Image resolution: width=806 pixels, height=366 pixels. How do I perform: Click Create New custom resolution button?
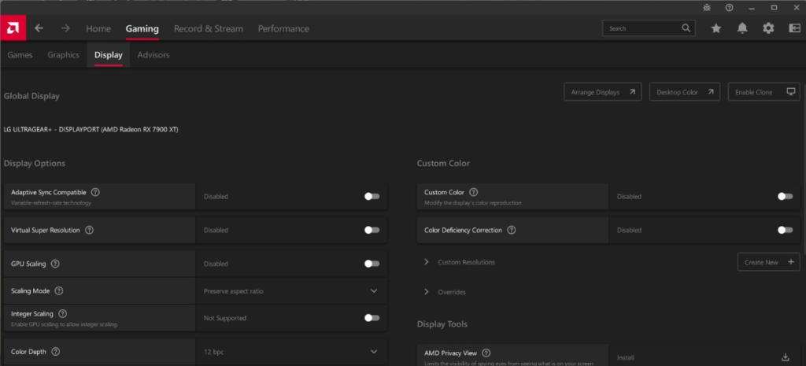[768, 262]
